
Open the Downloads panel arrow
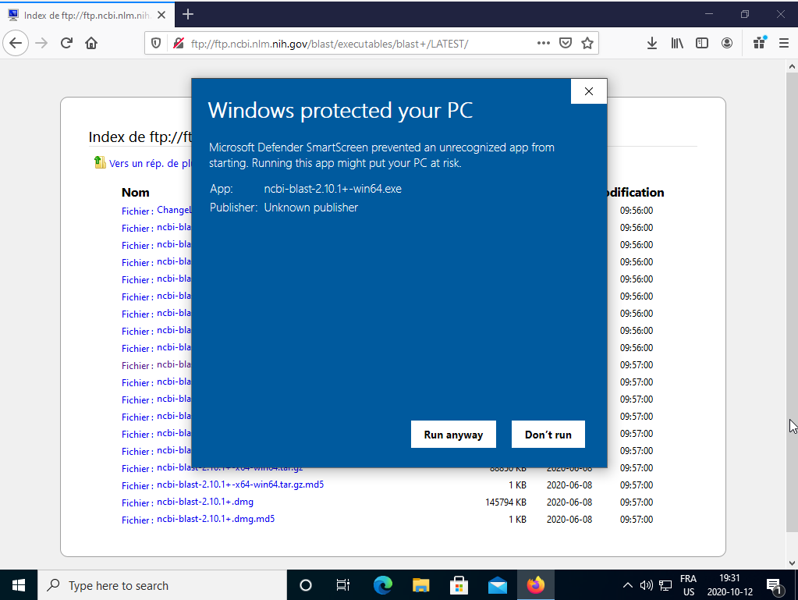(652, 43)
